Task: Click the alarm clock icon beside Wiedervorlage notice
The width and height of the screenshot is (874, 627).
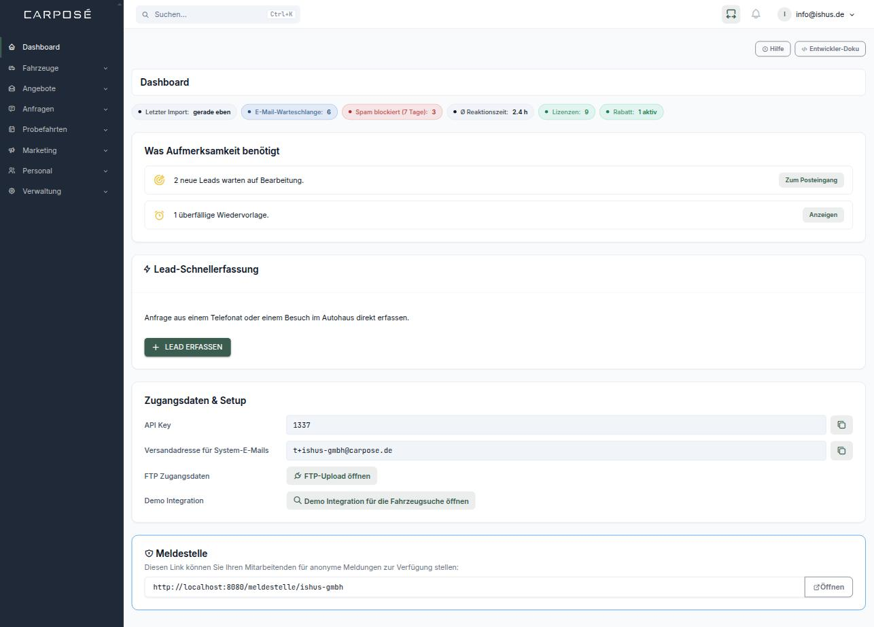Action: point(159,215)
